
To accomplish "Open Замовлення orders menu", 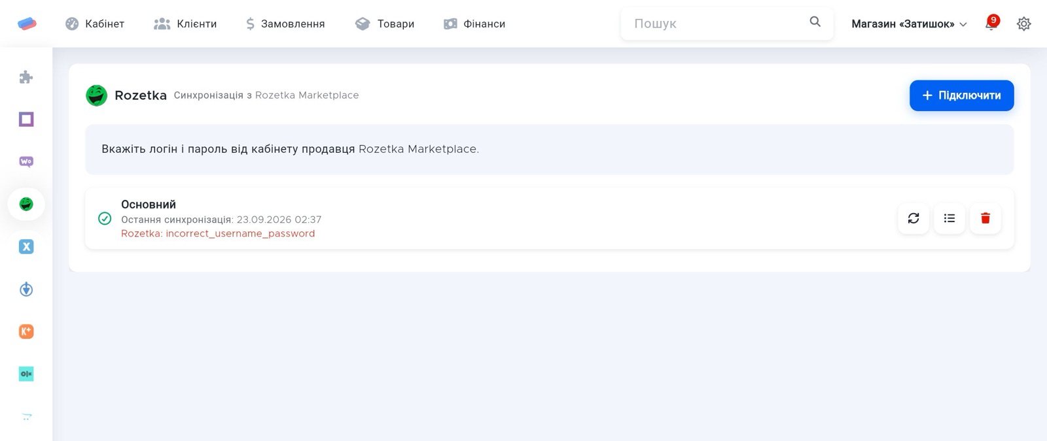I will 285,24.
